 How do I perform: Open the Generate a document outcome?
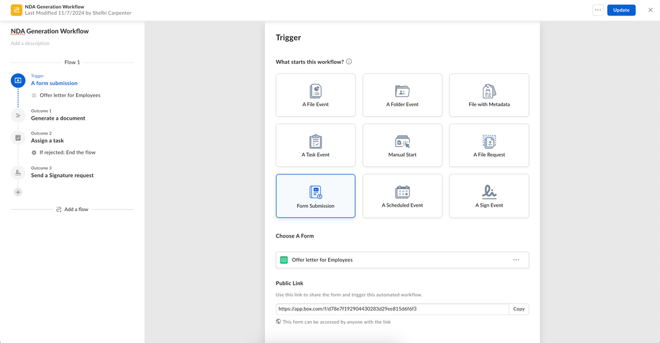[58, 118]
